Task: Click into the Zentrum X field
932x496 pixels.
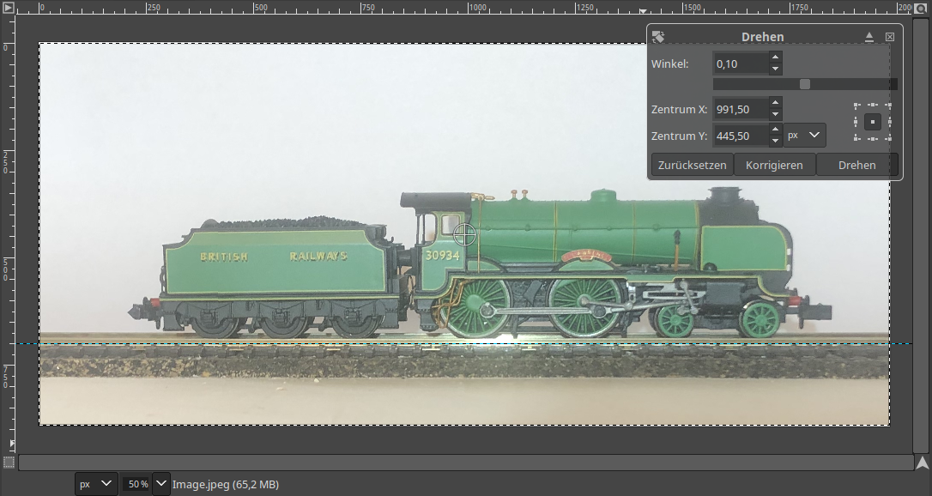Action: (x=741, y=109)
